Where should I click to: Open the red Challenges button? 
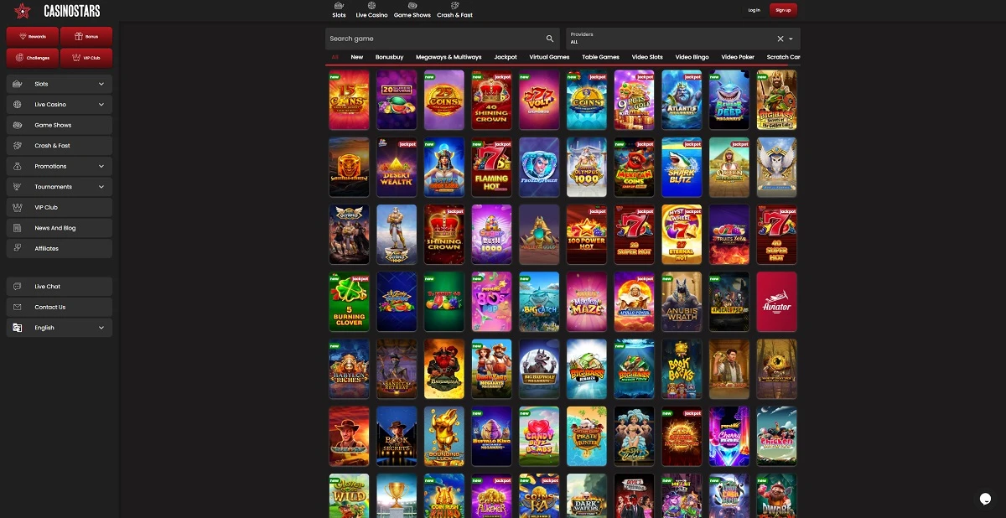(x=33, y=58)
